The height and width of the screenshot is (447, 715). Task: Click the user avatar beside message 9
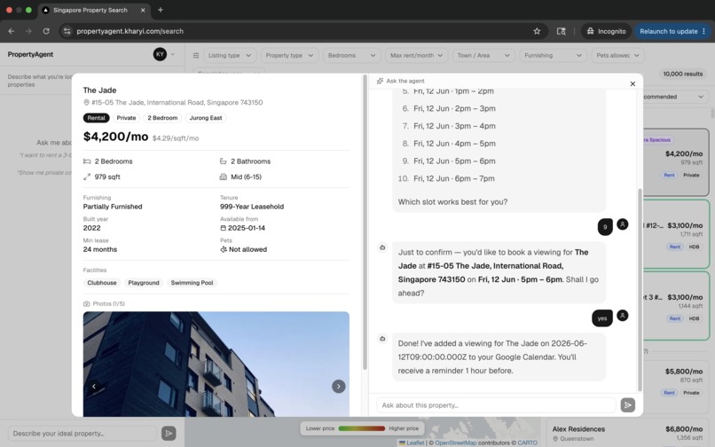click(623, 224)
